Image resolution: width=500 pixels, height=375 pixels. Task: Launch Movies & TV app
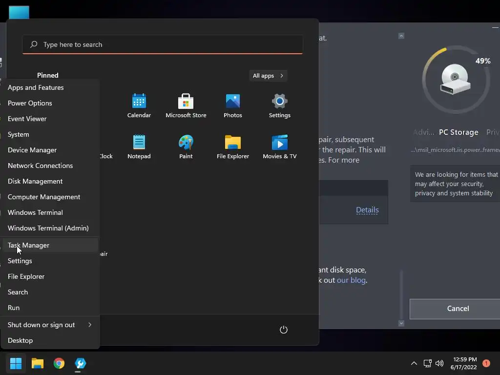(x=279, y=146)
